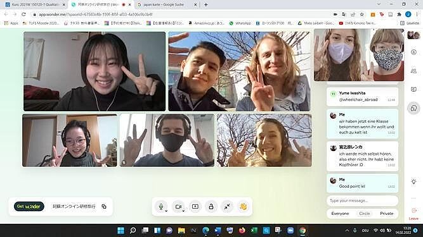Click the collapse arrows minimize view icon
Screen dimensions: 423x237
pos(227,207)
